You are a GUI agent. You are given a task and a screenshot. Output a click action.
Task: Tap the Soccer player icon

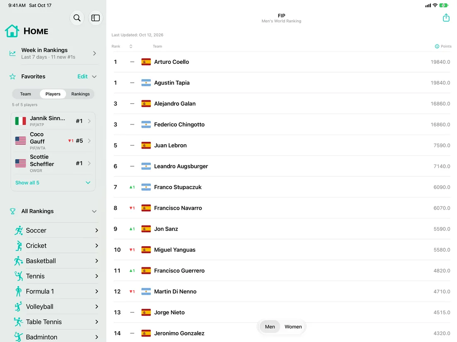pyautogui.click(x=19, y=230)
